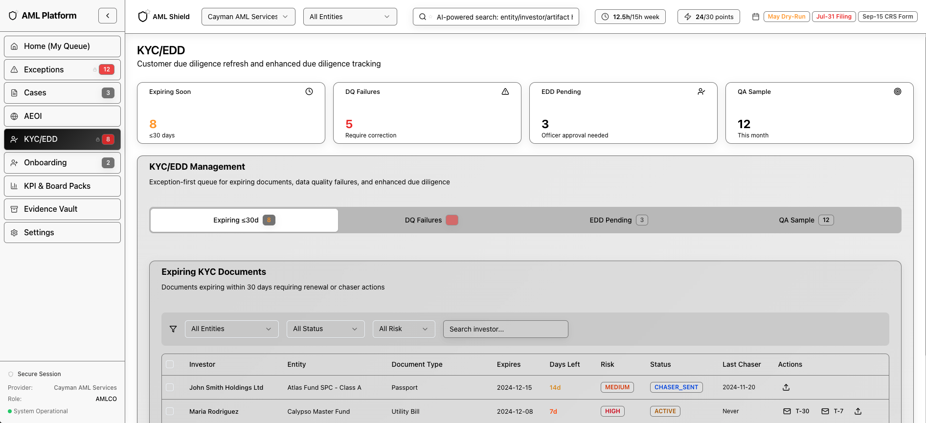The width and height of the screenshot is (926, 423).
Task: Switch to the EDD Pending tab
Action: click(x=618, y=220)
